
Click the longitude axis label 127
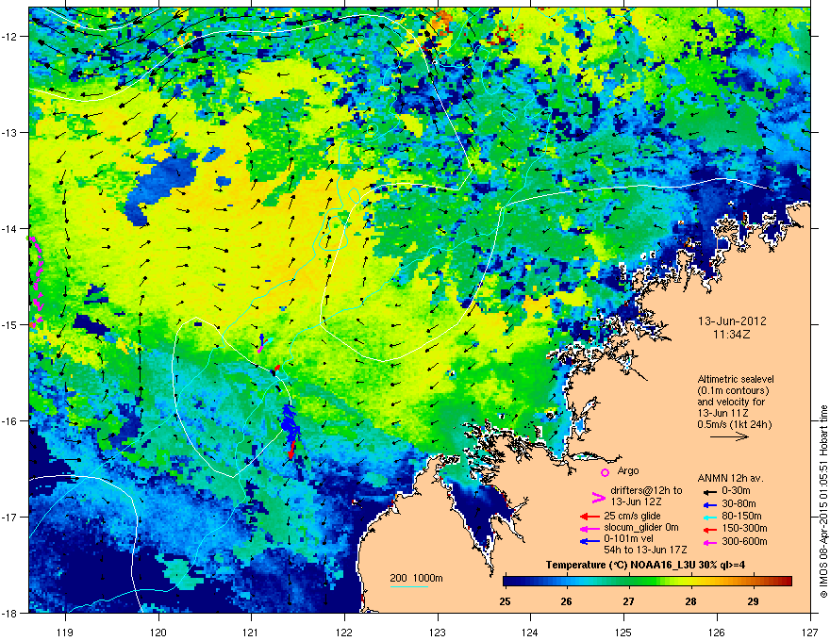click(810, 633)
